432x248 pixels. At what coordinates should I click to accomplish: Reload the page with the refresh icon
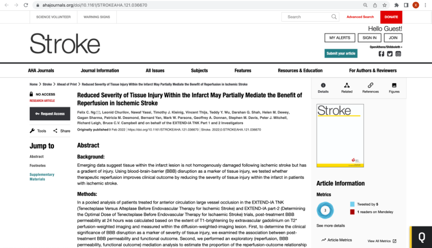[26, 5]
